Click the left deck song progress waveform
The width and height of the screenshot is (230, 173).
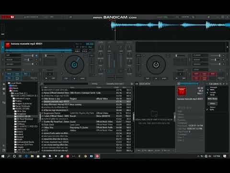click(x=39, y=50)
